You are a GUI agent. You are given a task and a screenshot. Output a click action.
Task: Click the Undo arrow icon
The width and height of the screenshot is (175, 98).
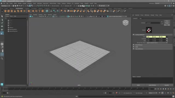(20, 6)
